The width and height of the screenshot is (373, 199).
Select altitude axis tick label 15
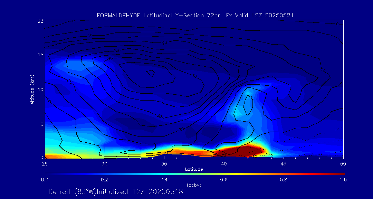[x=40, y=55]
